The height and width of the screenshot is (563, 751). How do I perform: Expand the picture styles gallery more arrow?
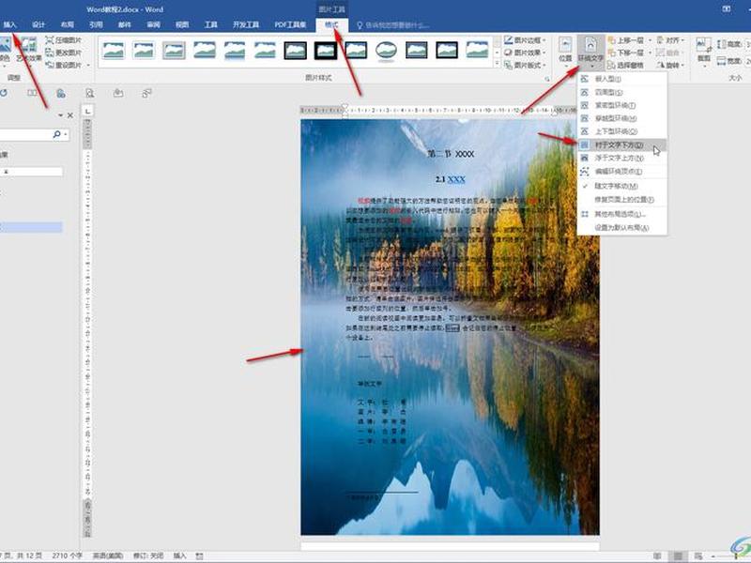497,63
